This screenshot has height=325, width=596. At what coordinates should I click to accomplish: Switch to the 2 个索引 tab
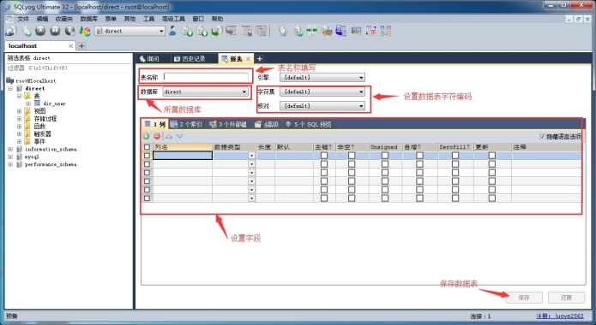click(x=187, y=124)
